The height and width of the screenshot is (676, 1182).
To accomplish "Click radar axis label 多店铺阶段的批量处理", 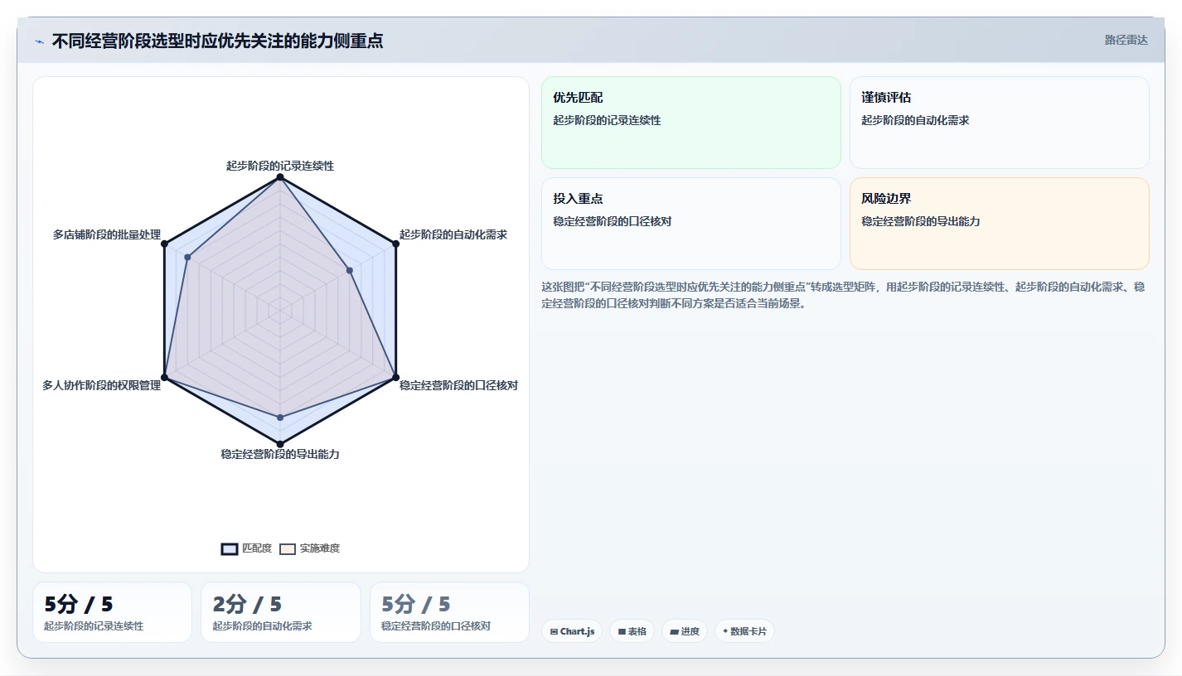I will [107, 234].
